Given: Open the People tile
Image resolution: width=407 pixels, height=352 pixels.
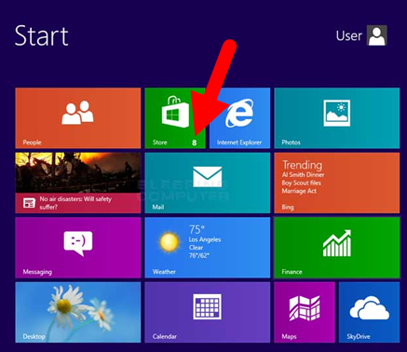Looking at the screenshot, I should 78,118.
